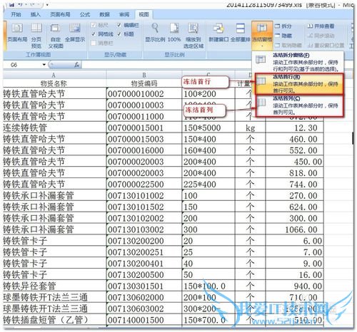
Task: Switch to the Insert (插入) tab
Action: click(35, 14)
